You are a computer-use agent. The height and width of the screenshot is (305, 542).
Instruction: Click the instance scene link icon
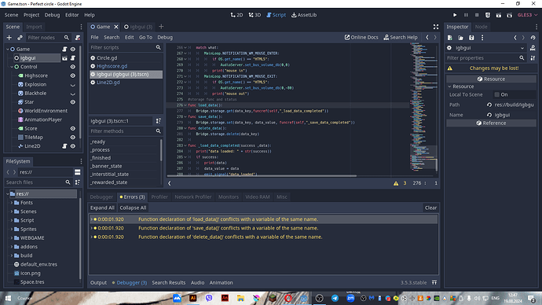[20, 38]
